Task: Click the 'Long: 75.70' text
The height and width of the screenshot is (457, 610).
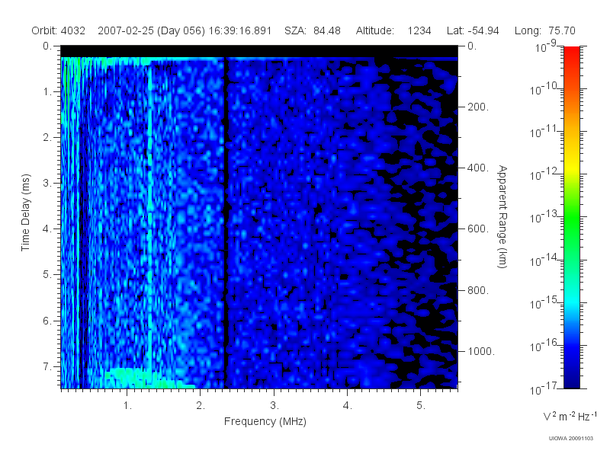Action: 544,30
